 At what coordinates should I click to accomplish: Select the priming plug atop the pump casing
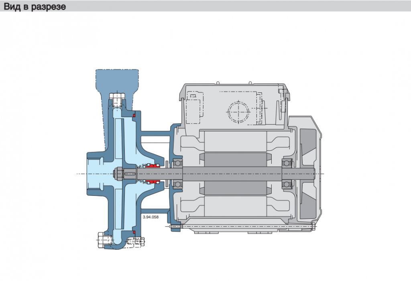click(117, 99)
